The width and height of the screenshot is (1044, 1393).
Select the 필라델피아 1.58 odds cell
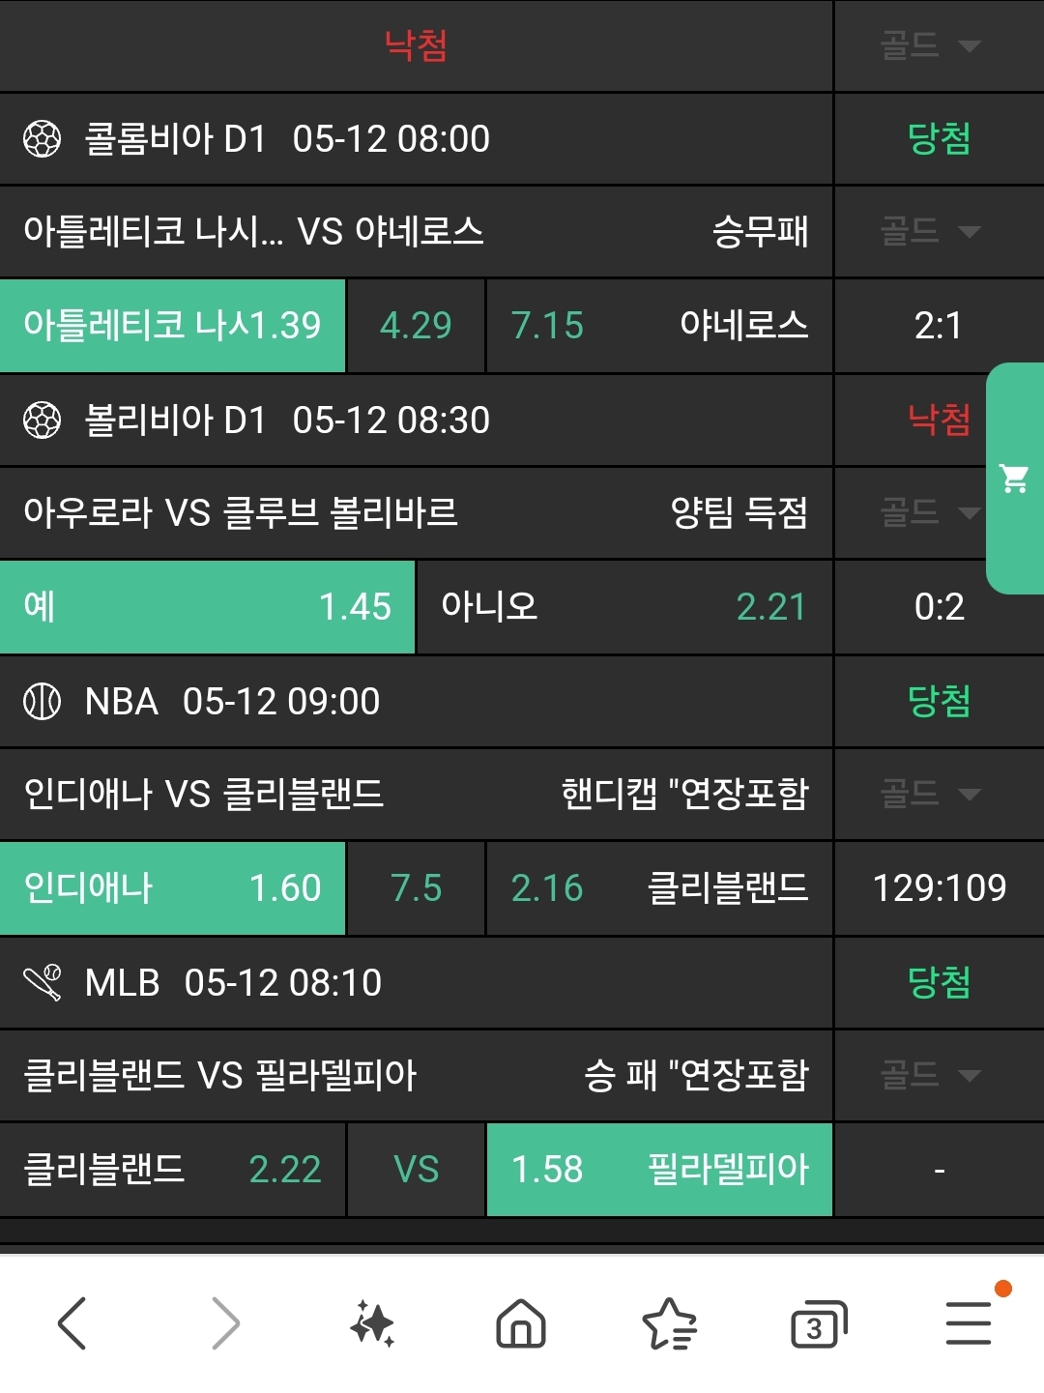click(659, 1170)
